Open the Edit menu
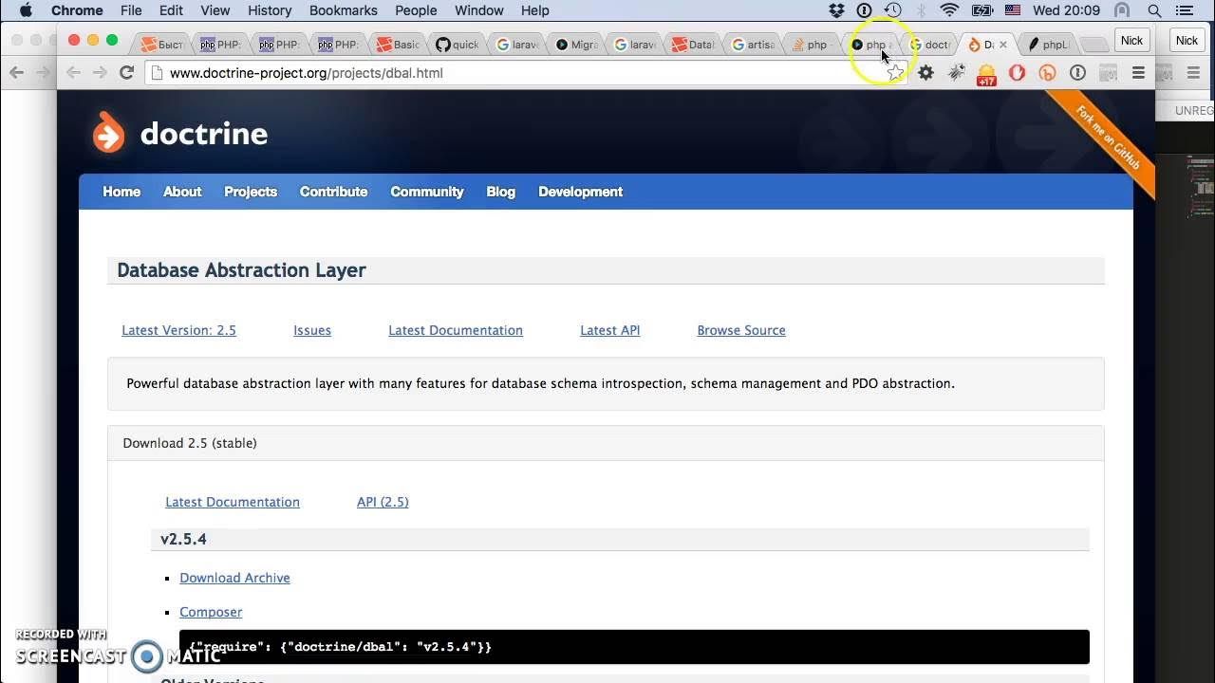This screenshot has width=1215, height=683. pyautogui.click(x=171, y=10)
